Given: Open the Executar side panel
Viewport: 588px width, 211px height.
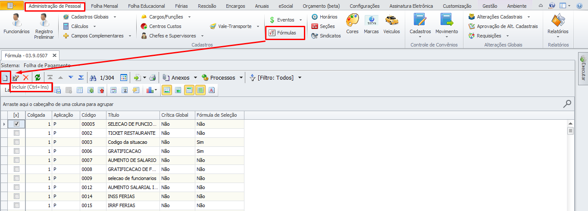Looking at the screenshot, I should click(x=583, y=69).
